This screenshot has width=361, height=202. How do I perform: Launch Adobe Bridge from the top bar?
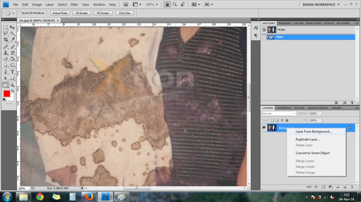(126, 4)
